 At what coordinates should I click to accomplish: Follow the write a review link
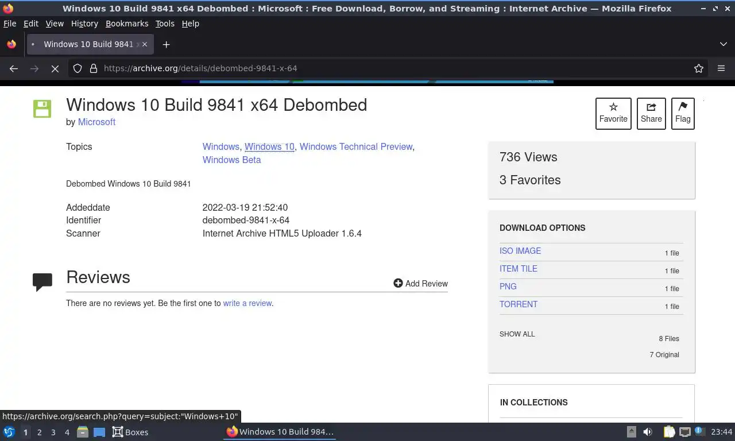(247, 303)
